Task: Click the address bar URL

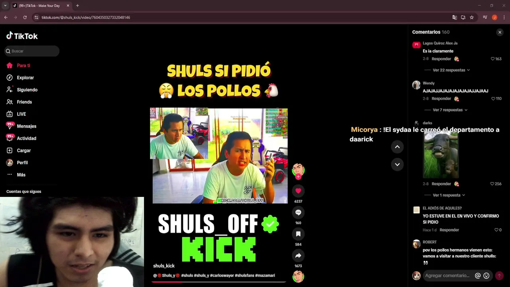Action: click(86, 18)
